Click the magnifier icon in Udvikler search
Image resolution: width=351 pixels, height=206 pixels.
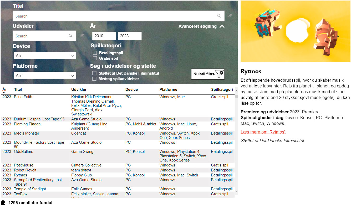(70, 36)
